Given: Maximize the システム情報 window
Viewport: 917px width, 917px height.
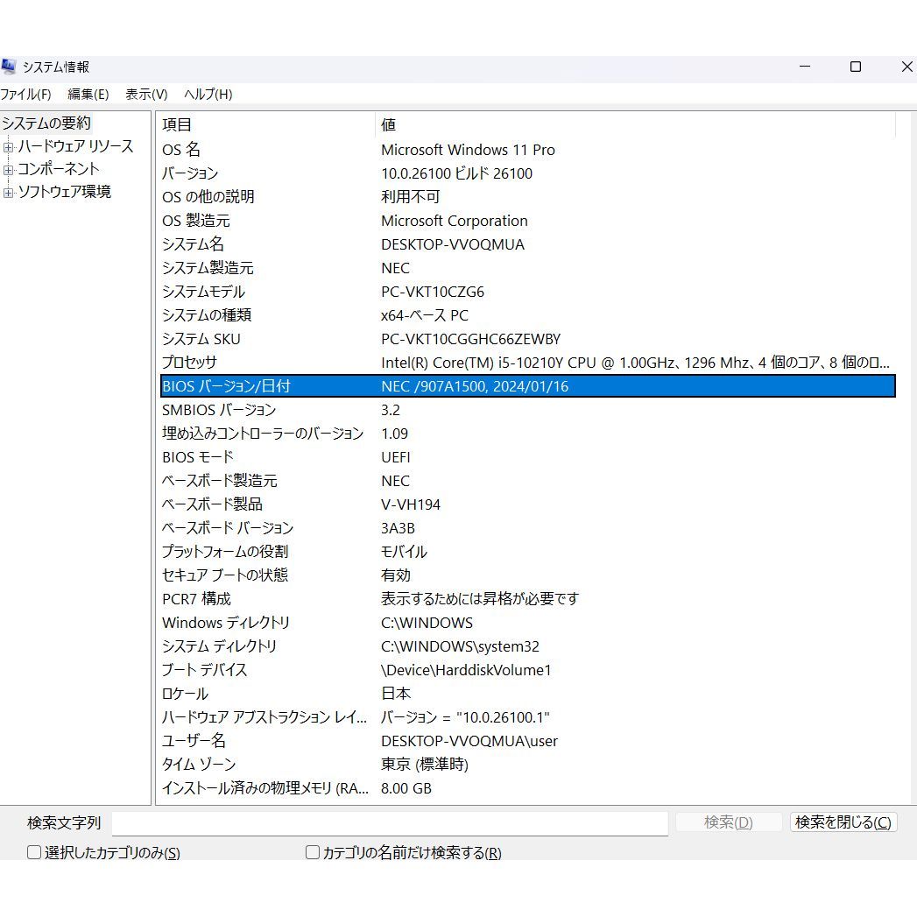Looking at the screenshot, I should [856, 67].
